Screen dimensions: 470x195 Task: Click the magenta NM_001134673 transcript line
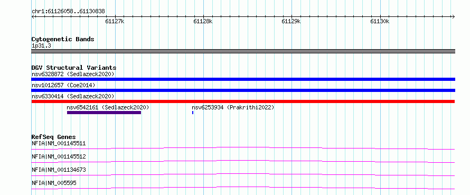coord(243,174)
